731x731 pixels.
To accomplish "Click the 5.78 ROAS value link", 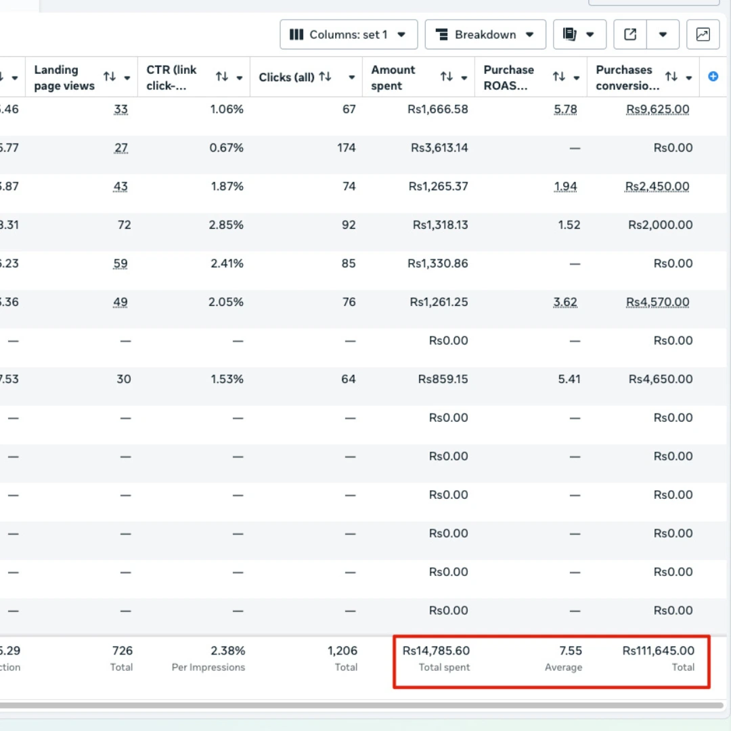I will coord(565,109).
